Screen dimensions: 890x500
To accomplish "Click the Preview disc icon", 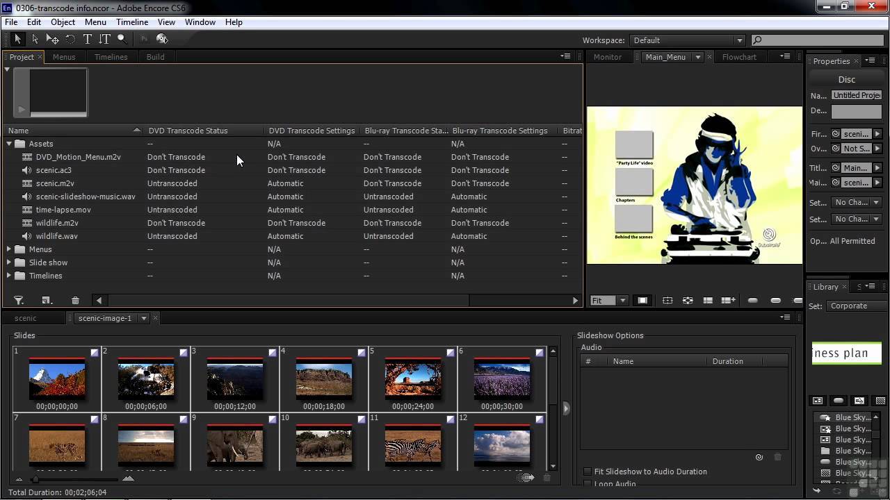I will point(162,40).
